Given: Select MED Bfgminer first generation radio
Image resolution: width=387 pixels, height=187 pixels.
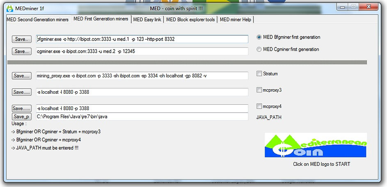Looking at the screenshot, I should click(259, 37).
